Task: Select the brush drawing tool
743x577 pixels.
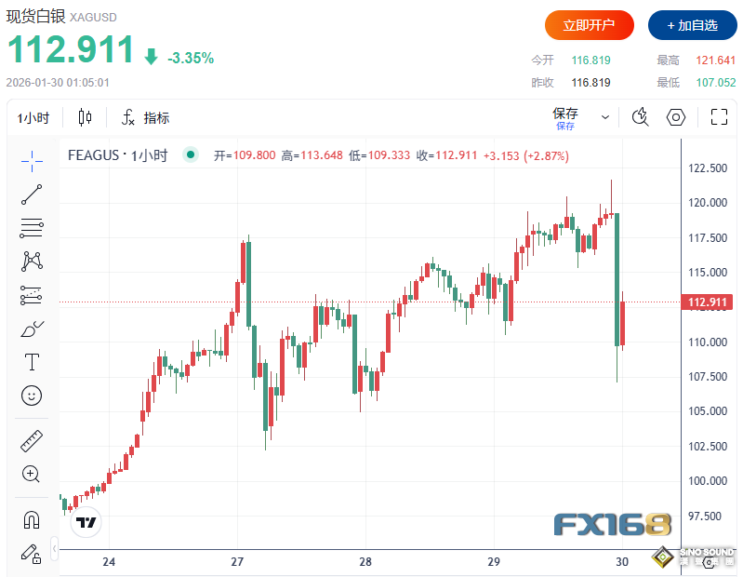Action: (x=32, y=329)
